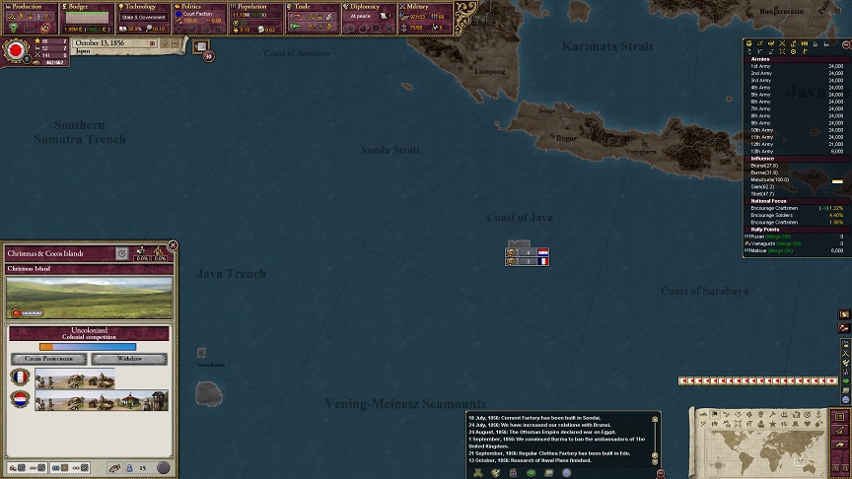Open the Production tab
The height and width of the screenshot is (479, 852).
[29, 7]
